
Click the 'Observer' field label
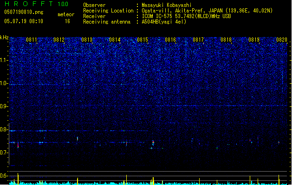pos(94,5)
